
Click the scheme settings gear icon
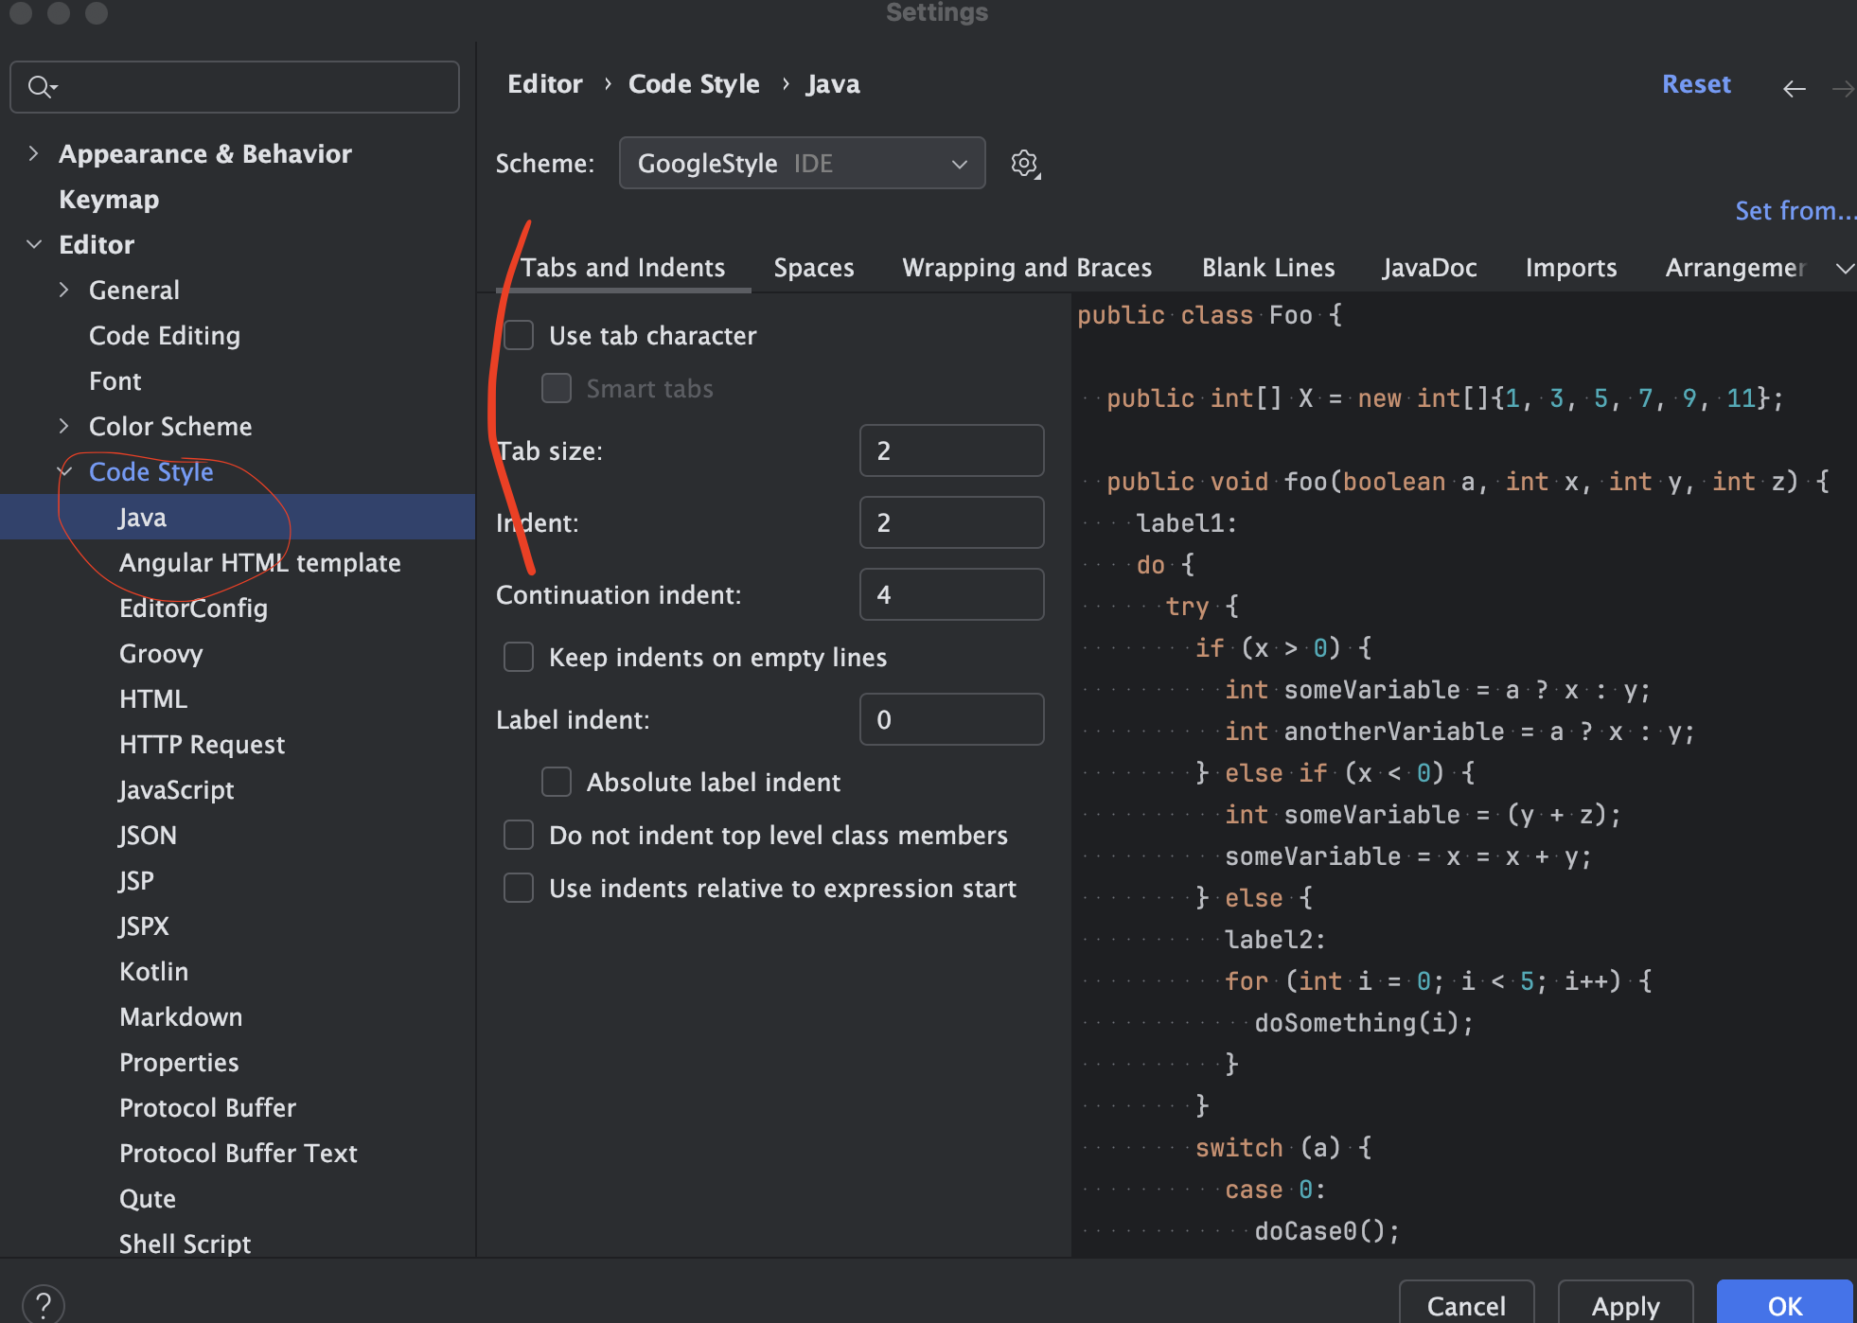click(1025, 164)
